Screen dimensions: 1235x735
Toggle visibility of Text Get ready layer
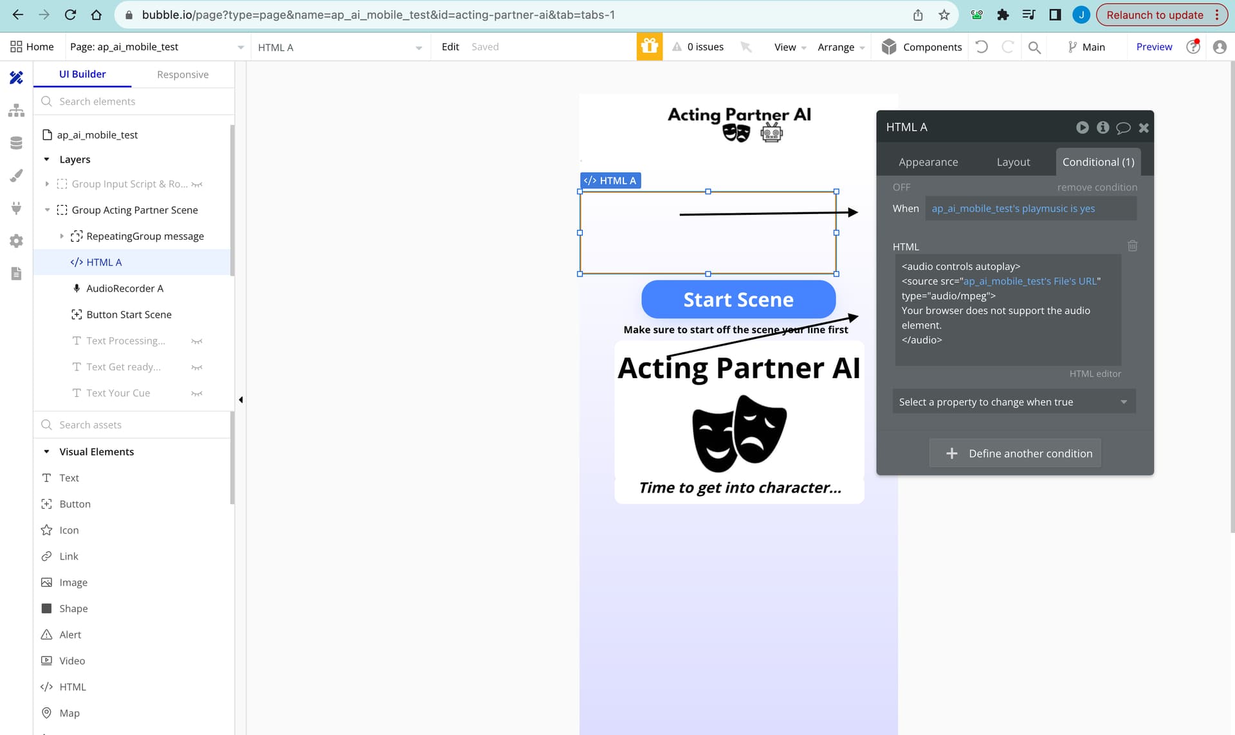click(x=197, y=368)
